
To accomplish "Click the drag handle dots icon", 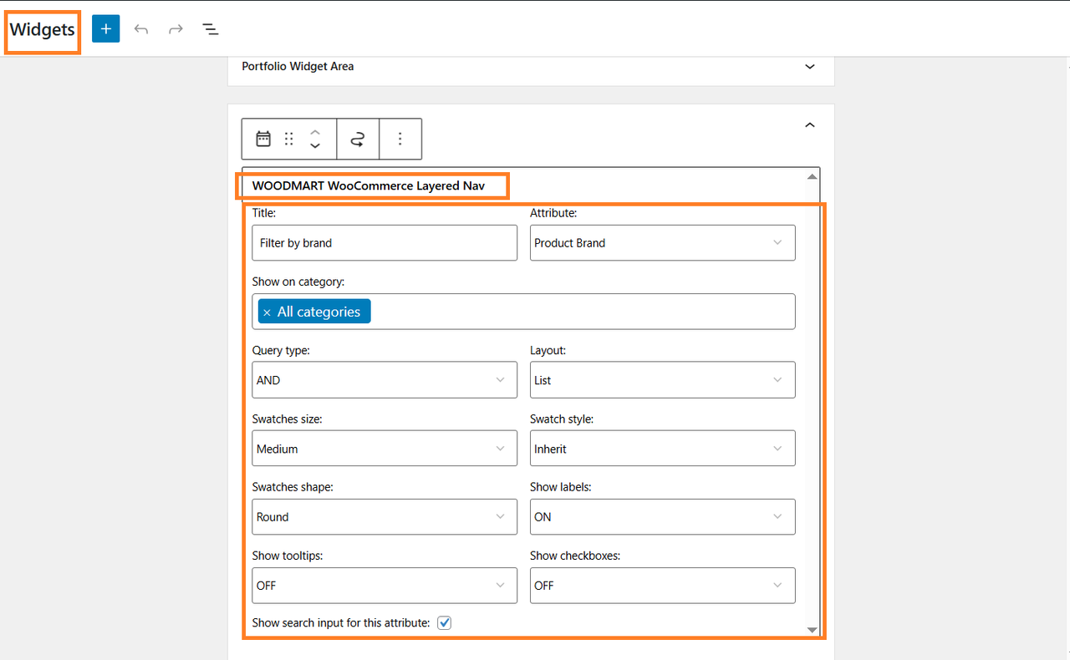I will [x=289, y=139].
